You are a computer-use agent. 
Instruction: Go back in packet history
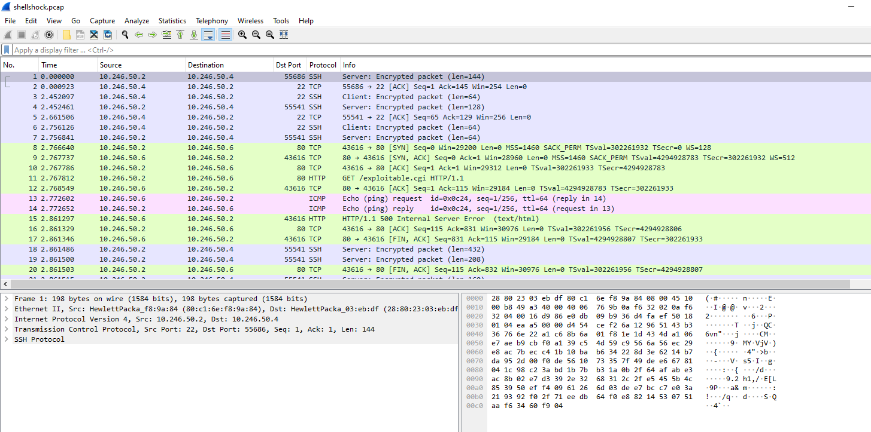click(x=139, y=35)
